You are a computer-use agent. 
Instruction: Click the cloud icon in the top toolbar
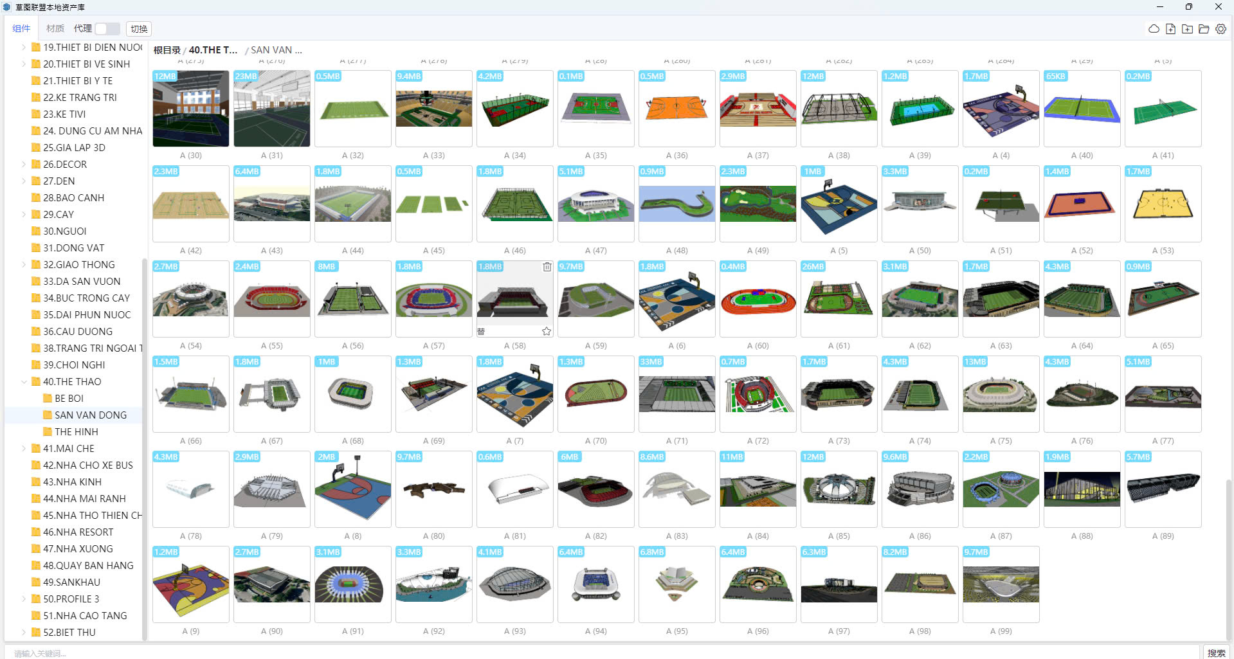tap(1154, 29)
